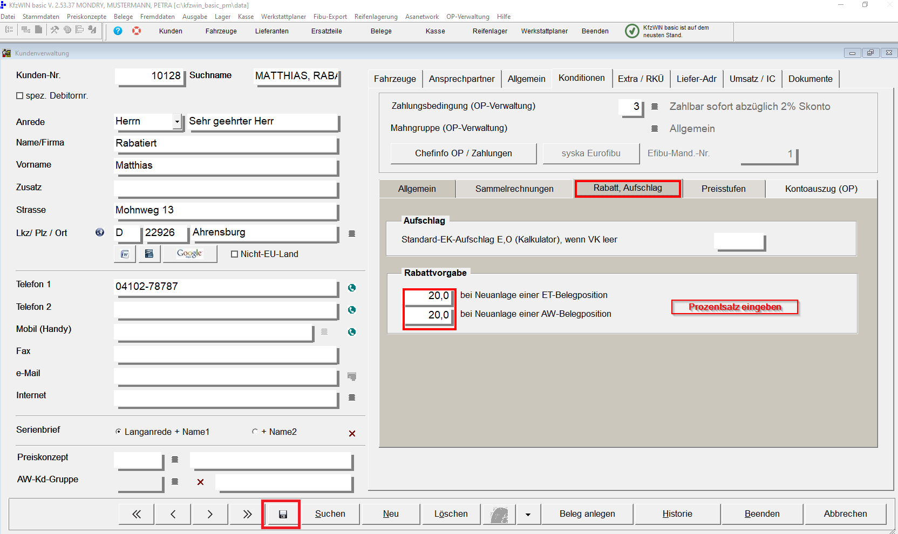Click the Löschen button

451,514
